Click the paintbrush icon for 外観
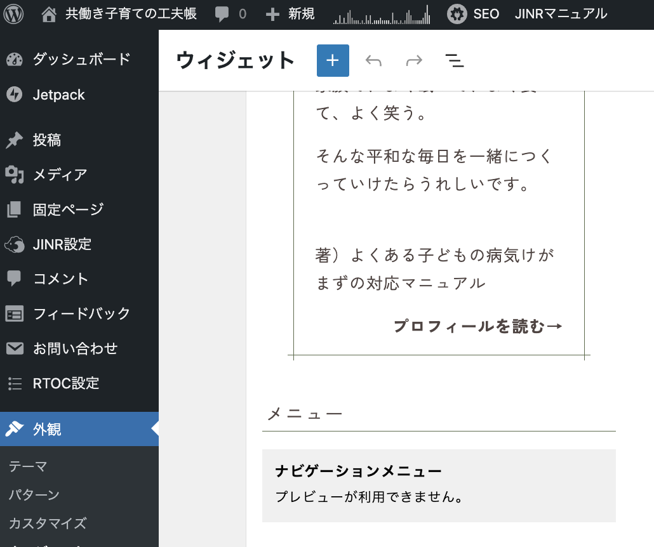Screen dimensions: 654x547 [x=14, y=429]
